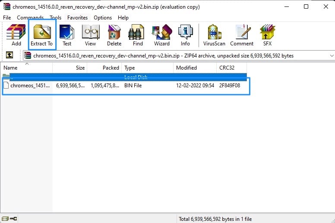The width and height of the screenshot is (335, 223).
Task: Click the Add archive toolbar icon
Action: click(16, 35)
